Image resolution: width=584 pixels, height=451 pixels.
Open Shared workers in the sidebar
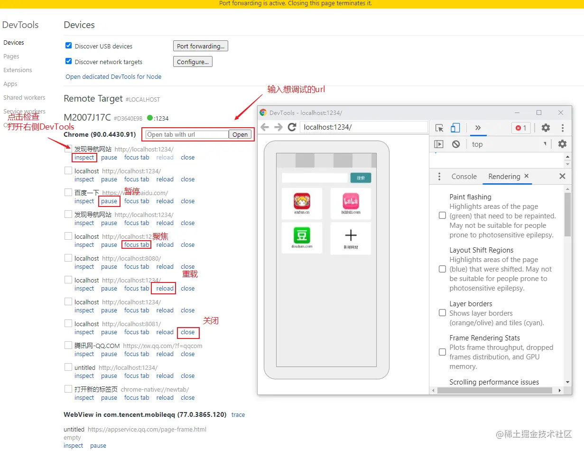(24, 97)
